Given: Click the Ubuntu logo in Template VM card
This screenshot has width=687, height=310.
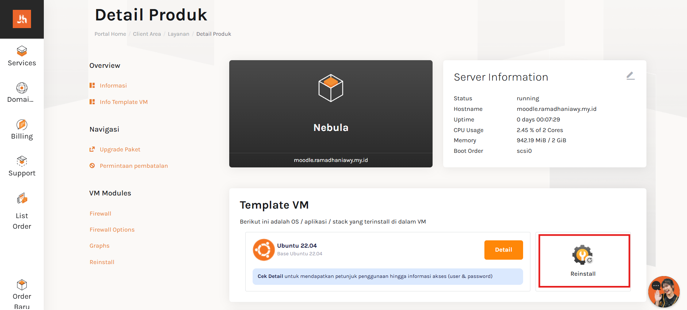Looking at the screenshot, I should click(264, 249).
